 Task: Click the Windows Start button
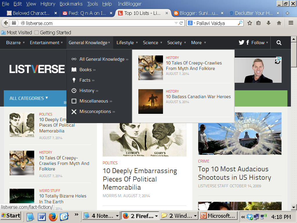(x=11, y=216)
